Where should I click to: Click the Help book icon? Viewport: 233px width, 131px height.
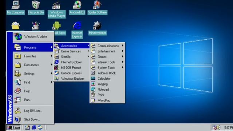click(18, 91)
